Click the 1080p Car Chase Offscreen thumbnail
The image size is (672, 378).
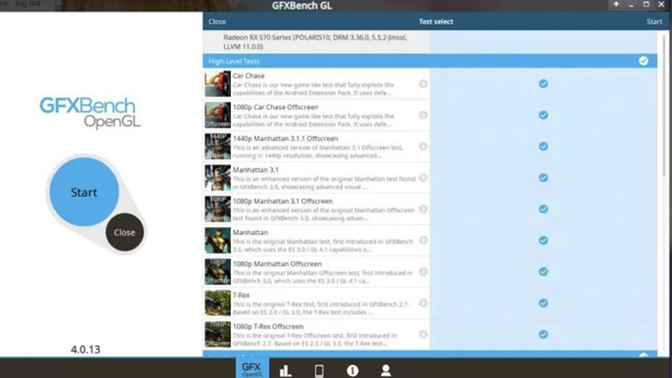tap(218, 115)
